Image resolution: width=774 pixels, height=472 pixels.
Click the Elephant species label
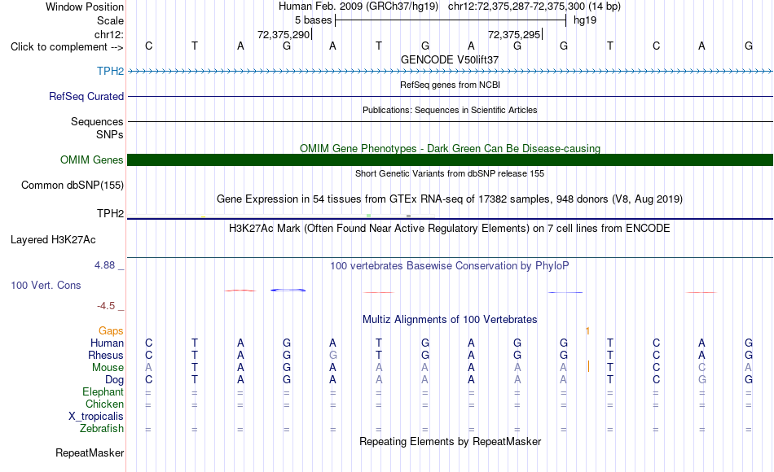click(103, 392)
